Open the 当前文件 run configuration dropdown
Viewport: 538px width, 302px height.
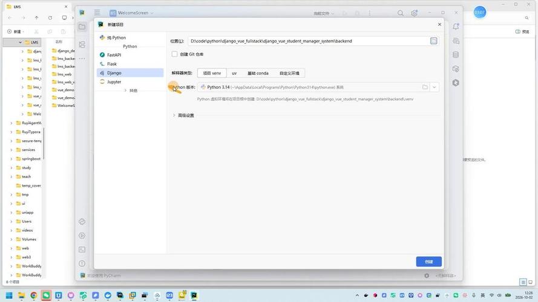(323, 13)
